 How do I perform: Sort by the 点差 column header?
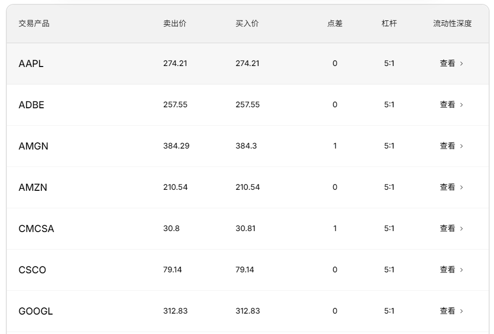pos(335,24)
